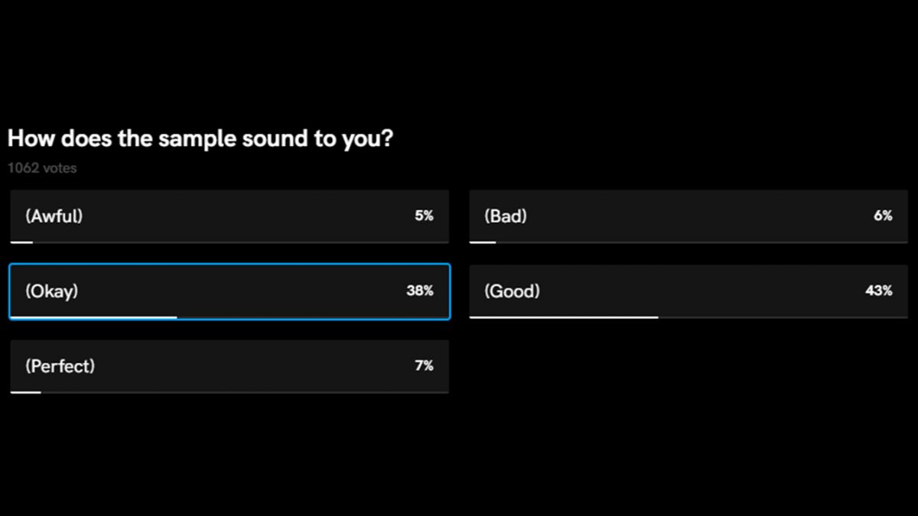Click the blue (Okay) progress bar
Image resolution: width=918 pixels, height=516 pixels.
click(92, 316)
